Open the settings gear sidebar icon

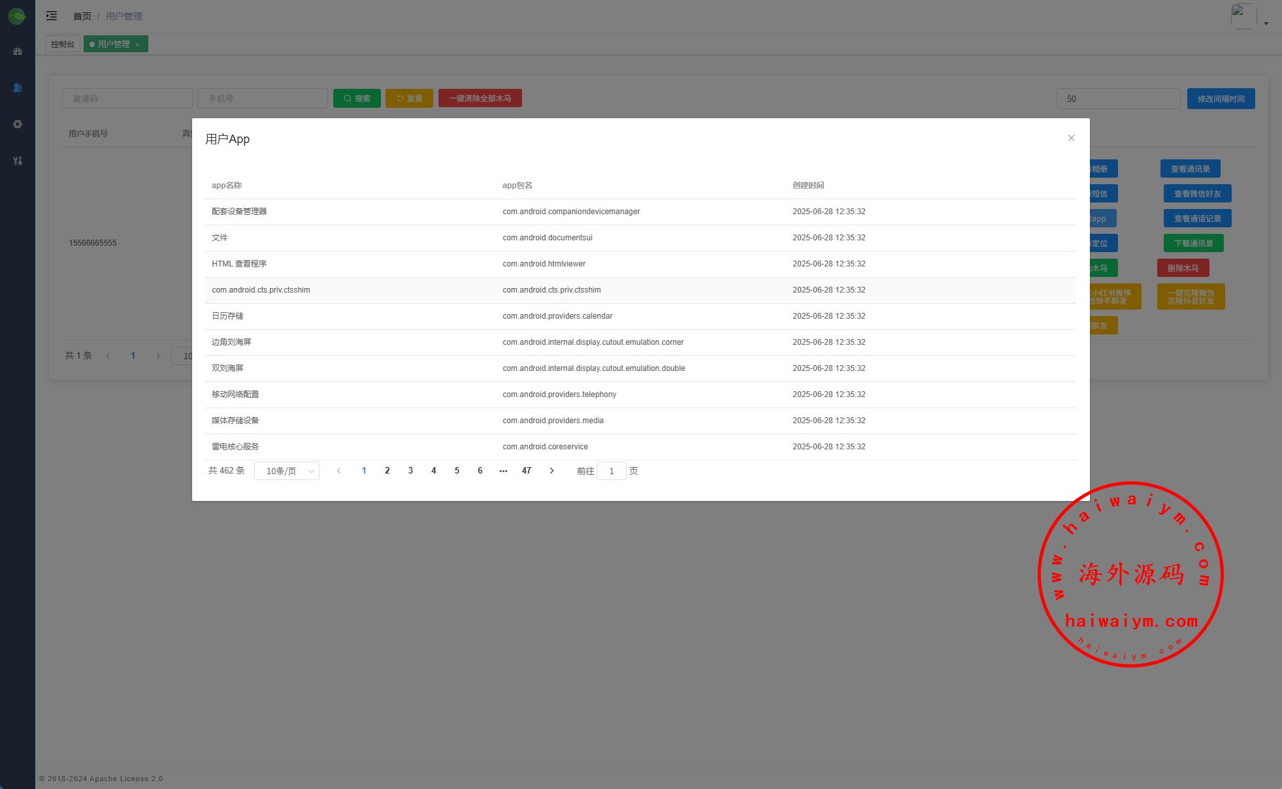point(18,124)
